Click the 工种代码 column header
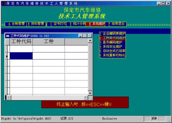The width and height of the screenshot is (172, 123). pyautogui.click(x=21, y=42)
